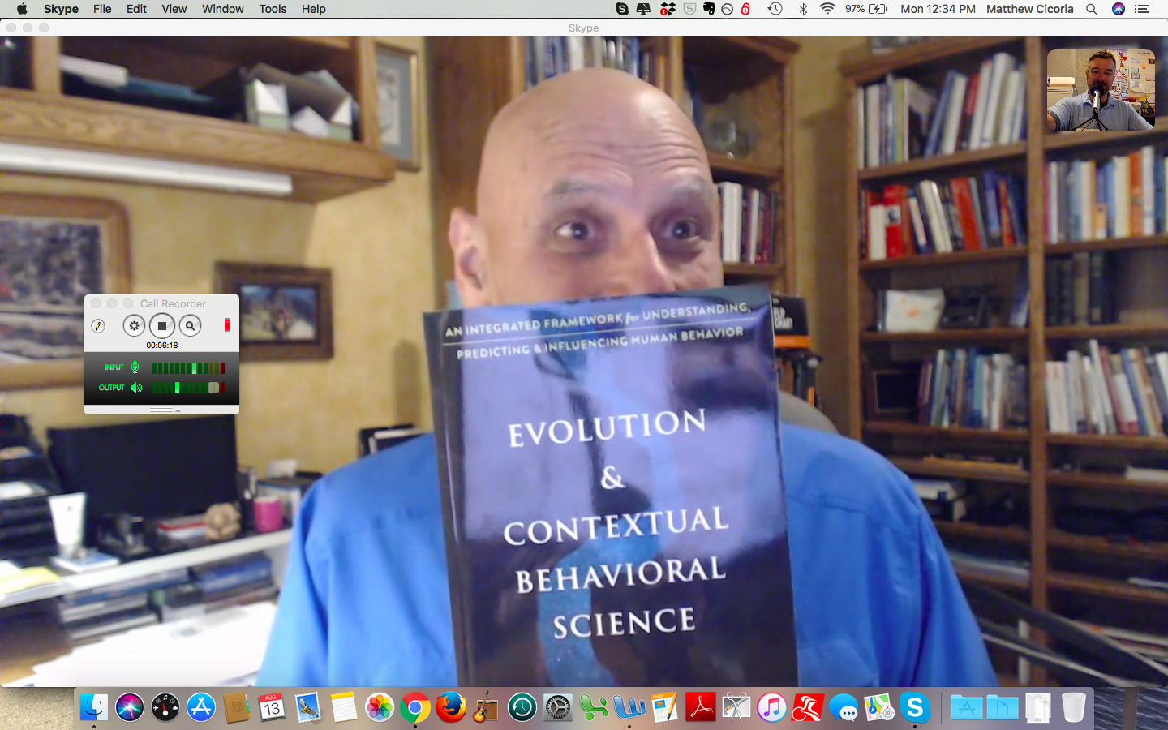Click the Call Recorder magnifier button
Viewport: 1168px width, 730px height.
[x=190, y=325]
